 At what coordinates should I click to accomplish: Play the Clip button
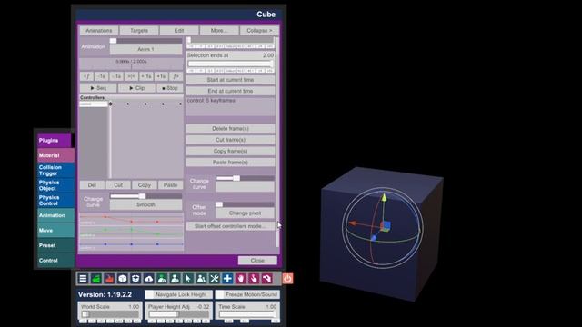[137, 88]
